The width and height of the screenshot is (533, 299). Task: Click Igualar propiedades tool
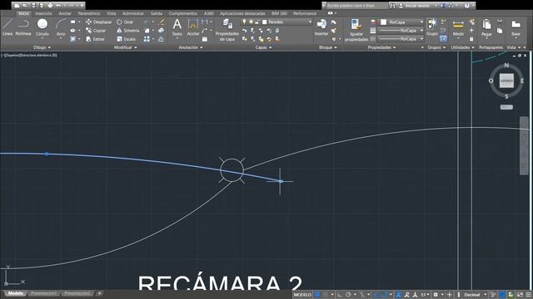click(x=356, y=30)
